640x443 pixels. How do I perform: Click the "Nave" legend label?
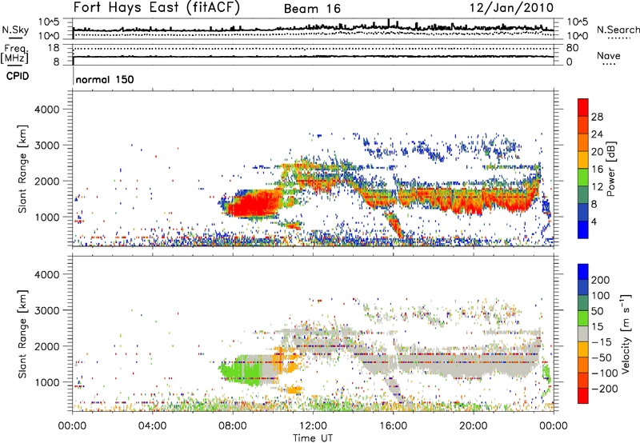609,55
